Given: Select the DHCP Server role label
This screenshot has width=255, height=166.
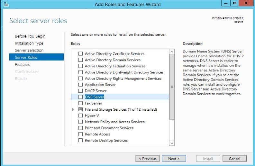Looking at the screenshot, I should click(x=96, y=91).
